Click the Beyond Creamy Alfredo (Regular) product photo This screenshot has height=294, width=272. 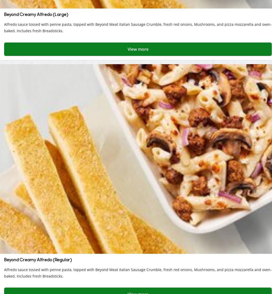click(136, 159)
